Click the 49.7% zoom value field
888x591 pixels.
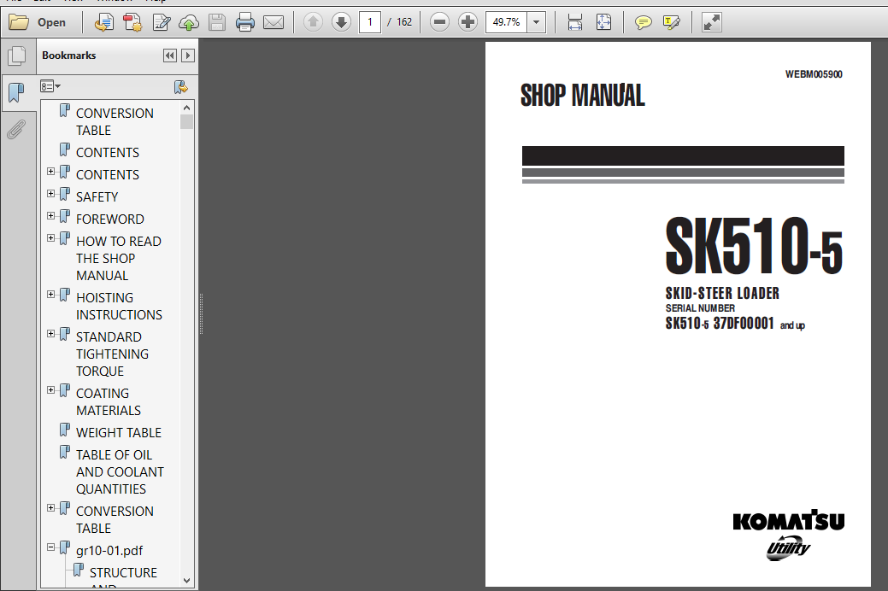(506, 22)
